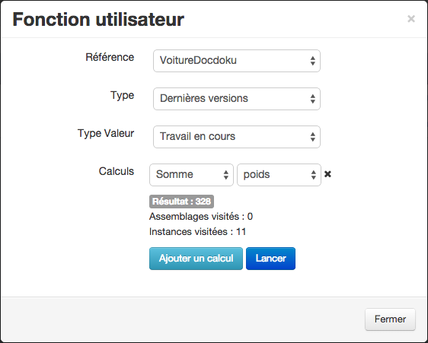The width and height of the screenshot is (428, 343).
Task: Open the poids attribute dropdown
Action: click(x=279, y=175)
